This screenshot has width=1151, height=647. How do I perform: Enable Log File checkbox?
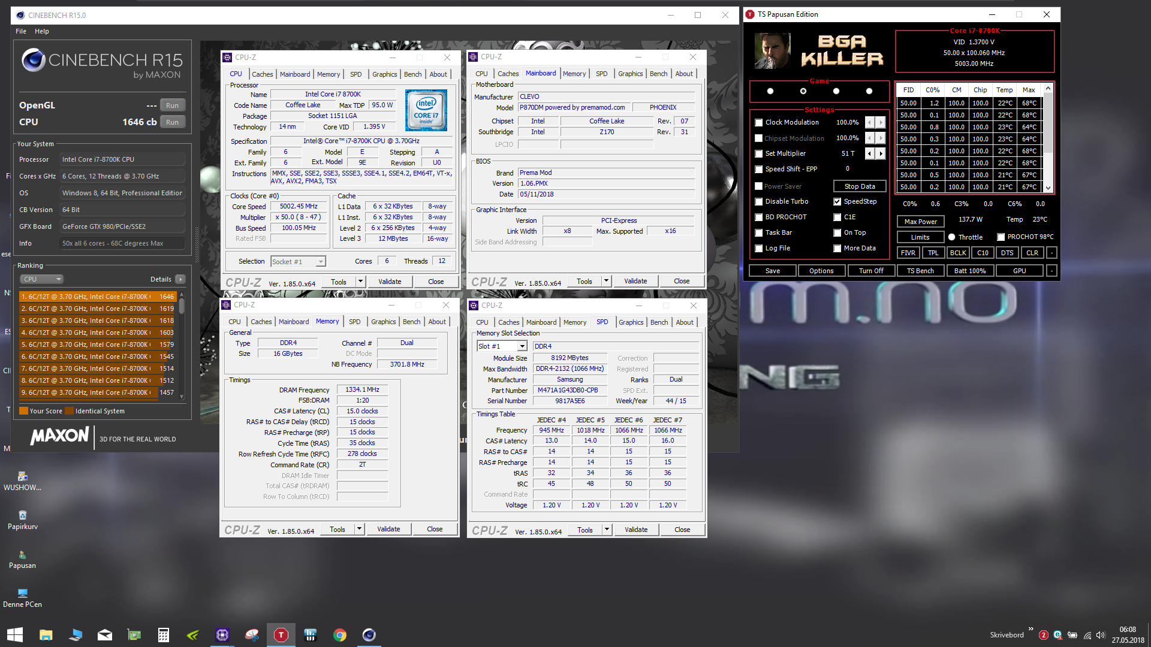759,248
